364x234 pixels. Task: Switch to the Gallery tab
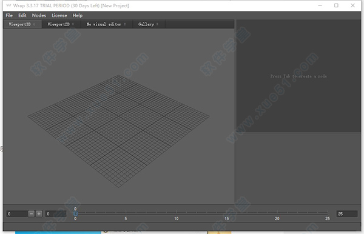click(146, 24)
